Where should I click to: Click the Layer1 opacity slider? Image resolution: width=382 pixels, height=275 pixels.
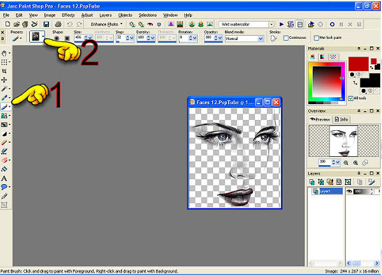click(x=363, y=192)
